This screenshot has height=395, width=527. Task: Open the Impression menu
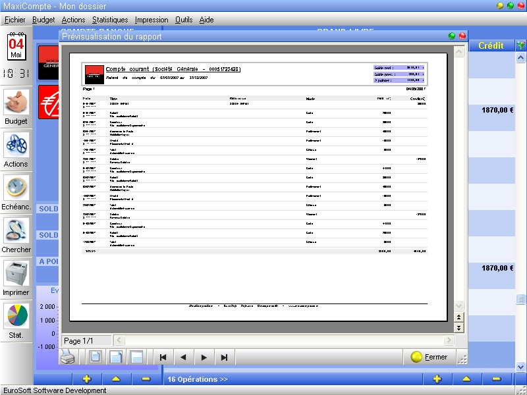click(x=152, y=20)
